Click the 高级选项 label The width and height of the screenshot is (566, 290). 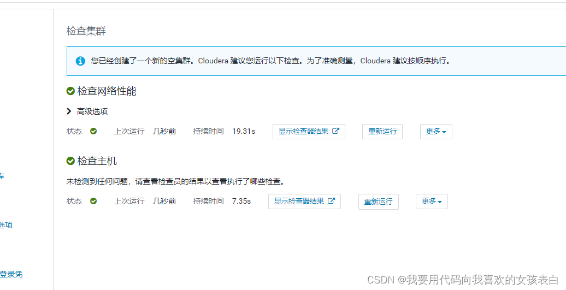point(92,111)
